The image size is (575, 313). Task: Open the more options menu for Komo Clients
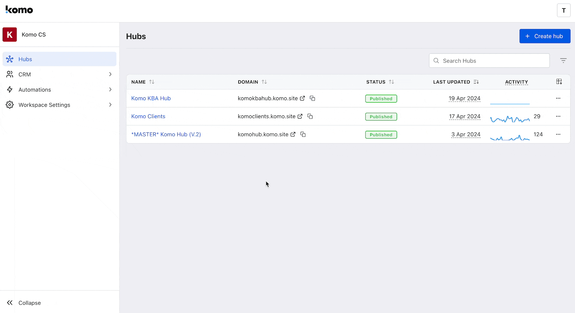[558, 116]
